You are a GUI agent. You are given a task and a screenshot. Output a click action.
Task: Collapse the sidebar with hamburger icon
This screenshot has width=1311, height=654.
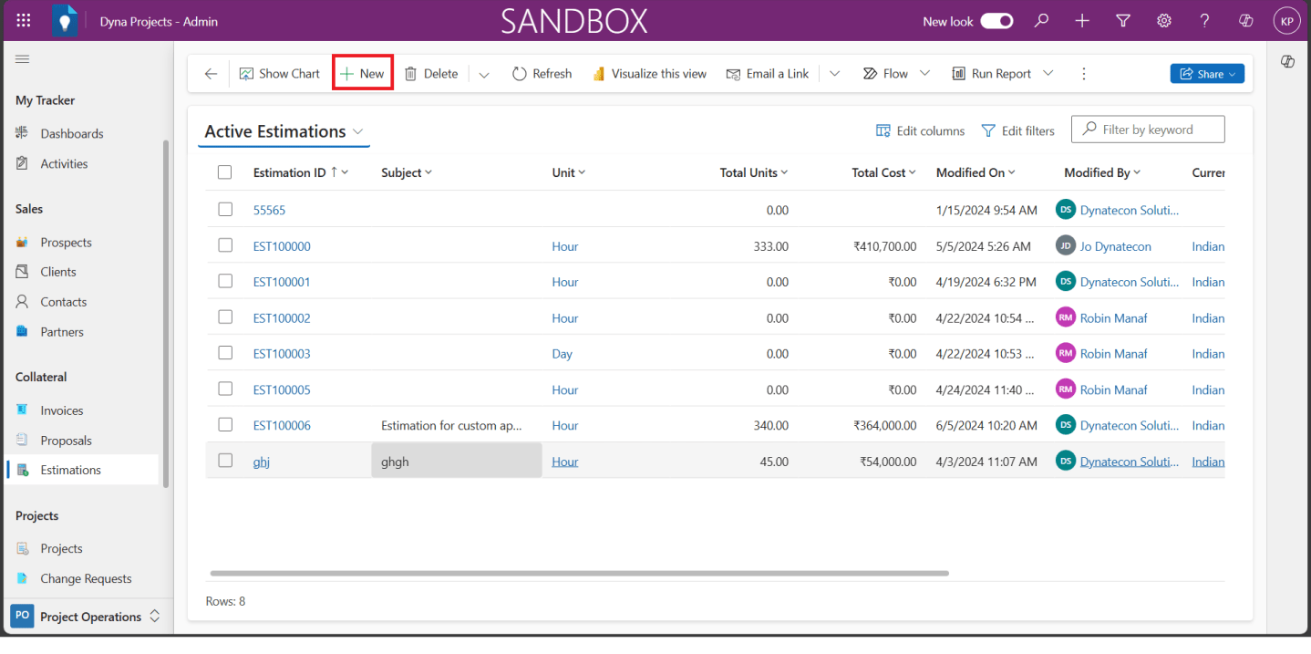23,59
